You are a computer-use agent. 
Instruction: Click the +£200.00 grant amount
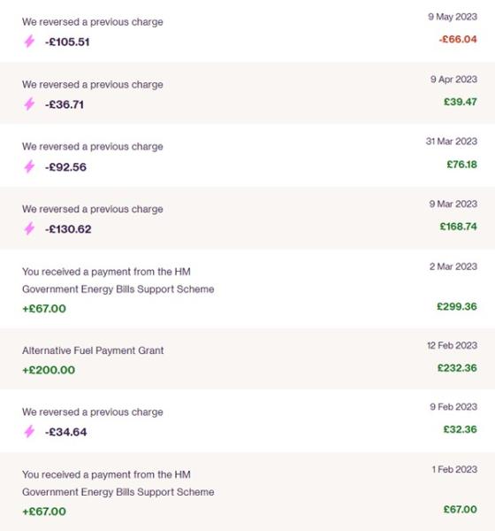(49, 370)
